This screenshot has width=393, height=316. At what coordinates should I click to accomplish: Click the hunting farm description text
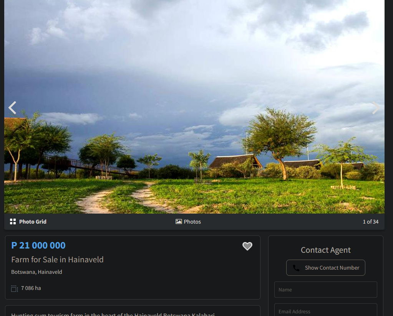[x=113, y=314]
